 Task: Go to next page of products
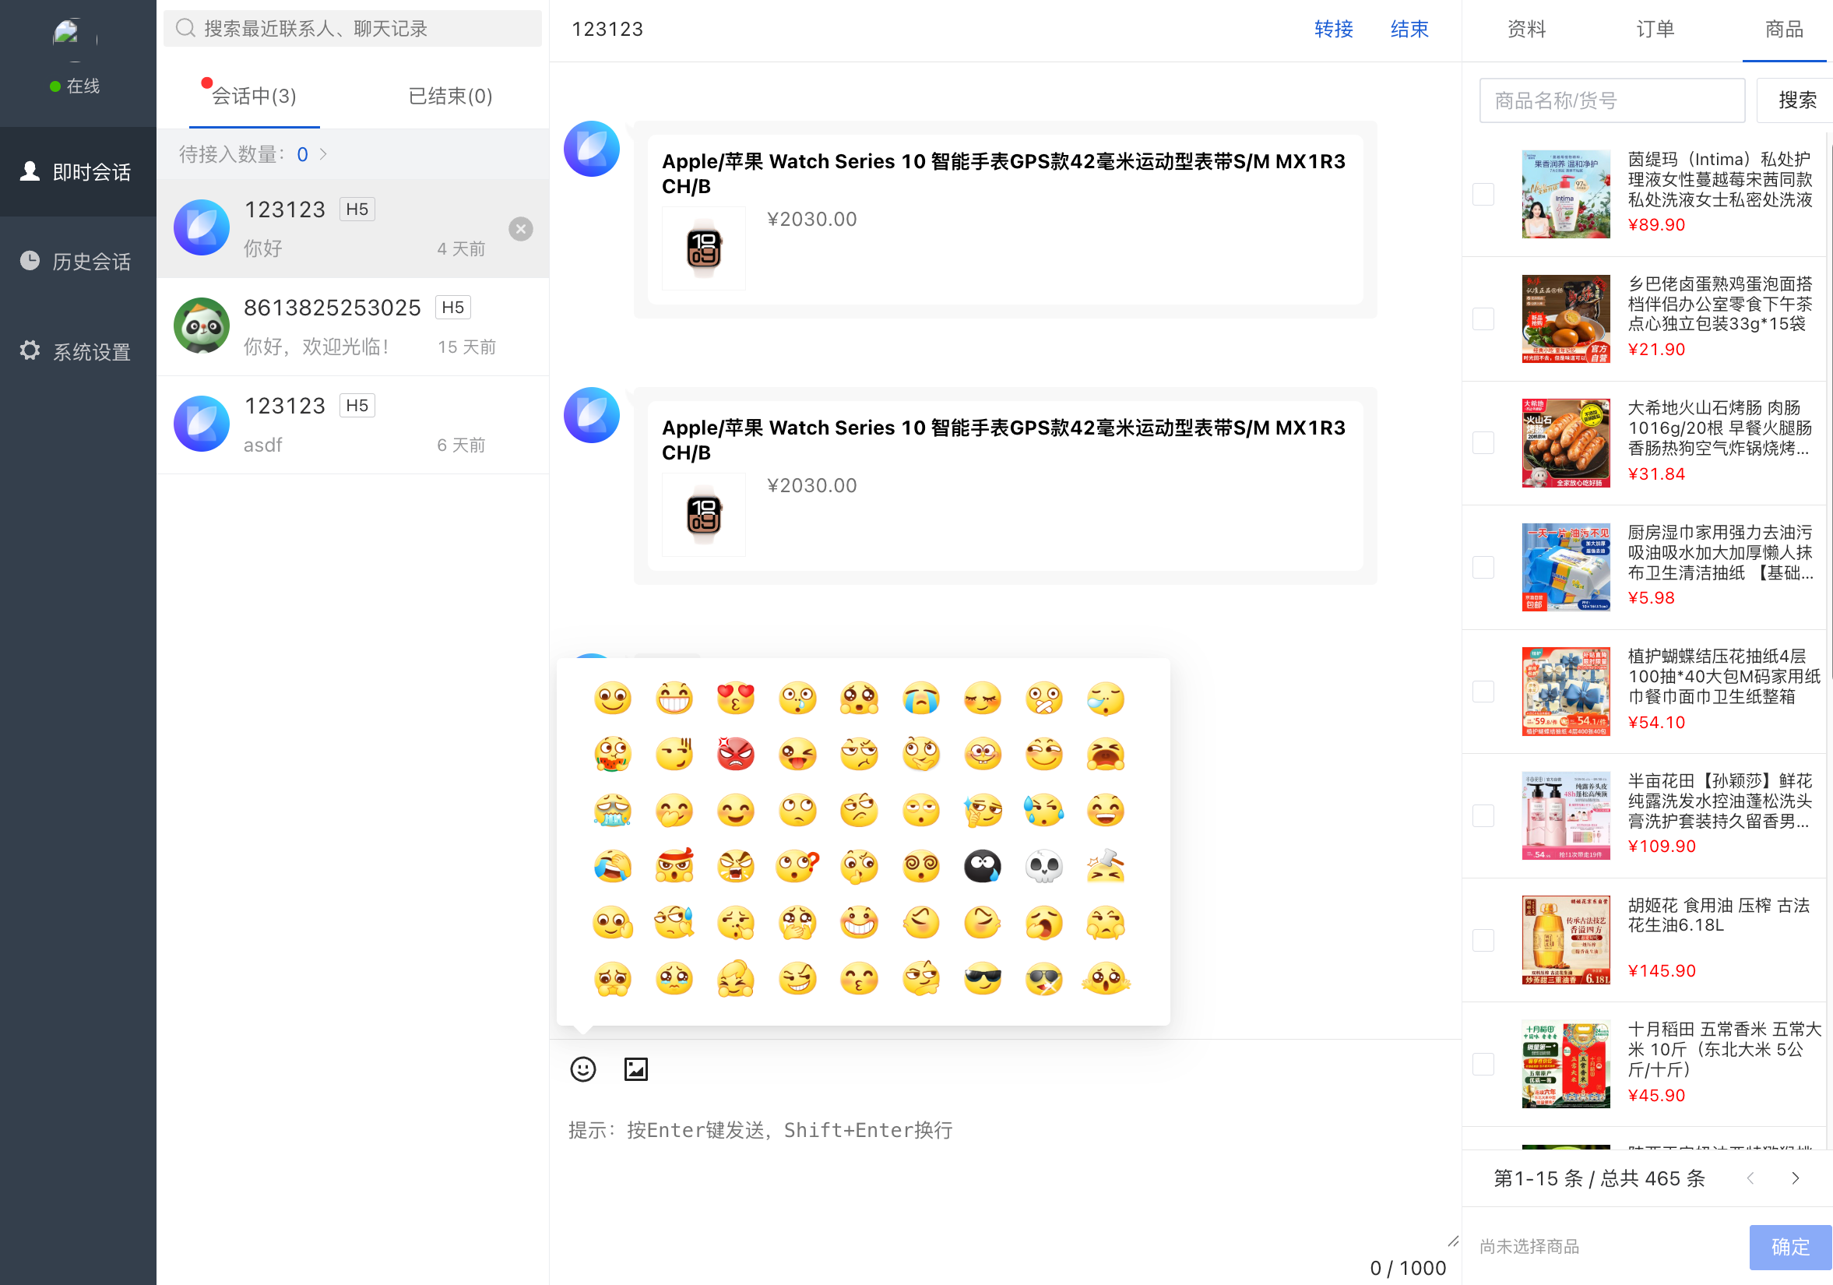[x=1795, y=1178]
